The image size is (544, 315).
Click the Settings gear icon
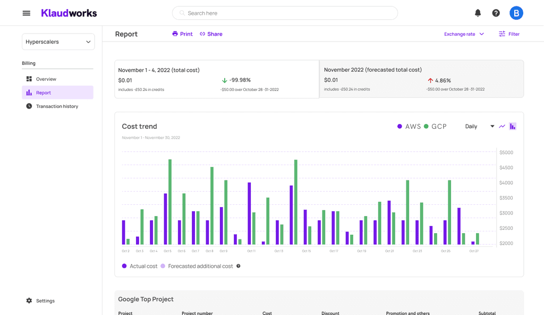point(29,301)
